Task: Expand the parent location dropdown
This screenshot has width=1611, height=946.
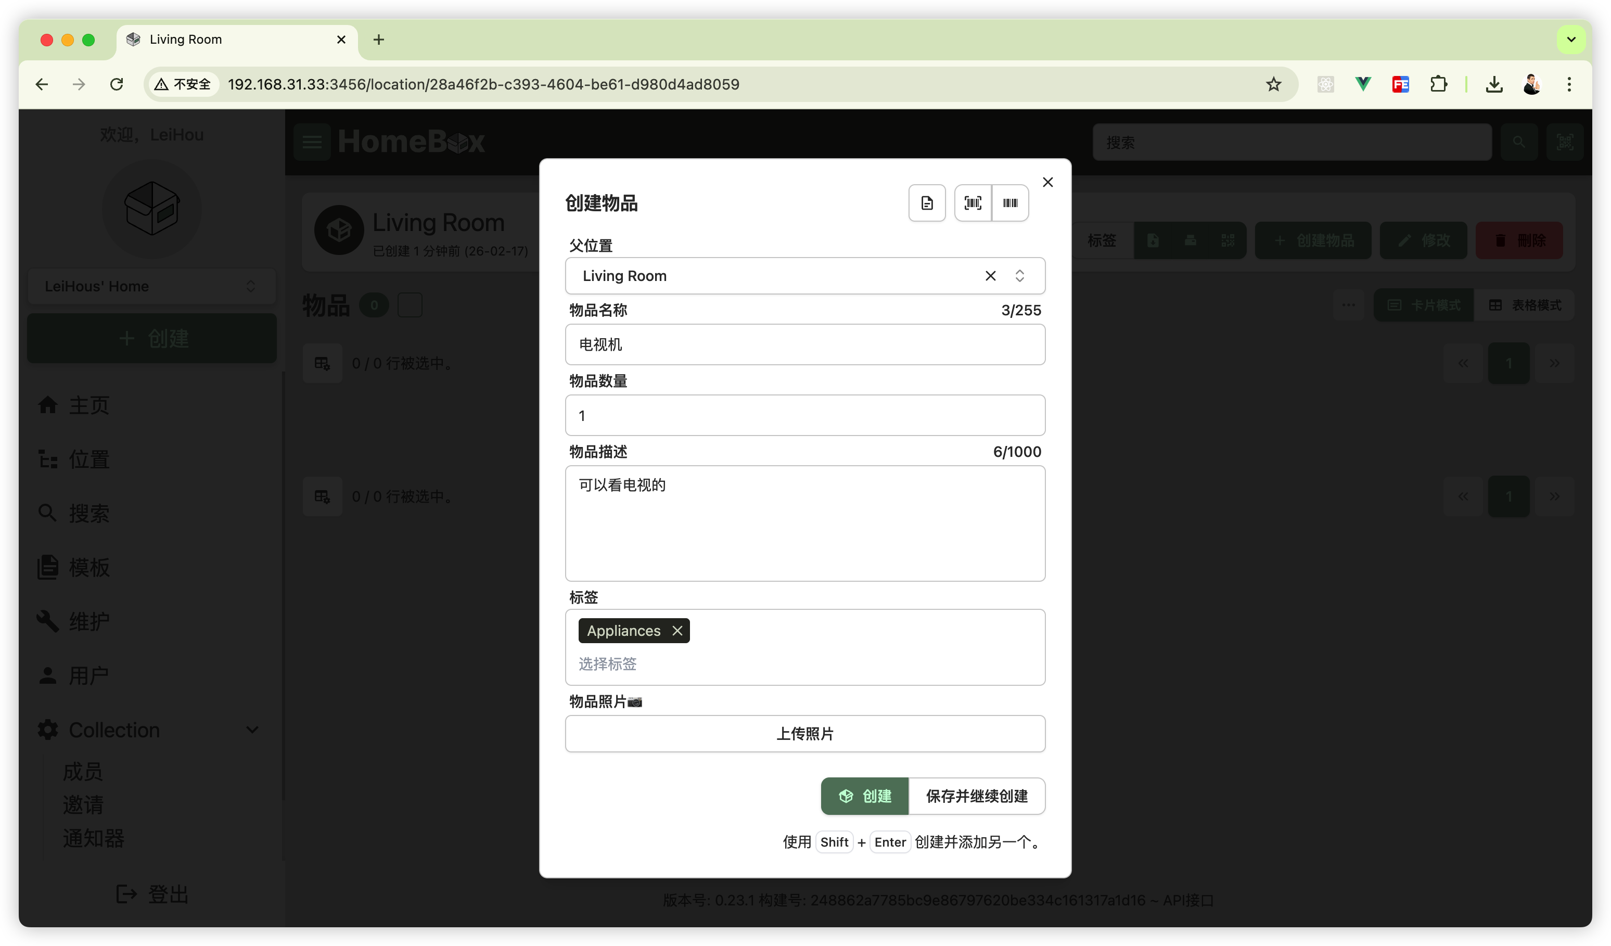Action: tap(1020, 276)
